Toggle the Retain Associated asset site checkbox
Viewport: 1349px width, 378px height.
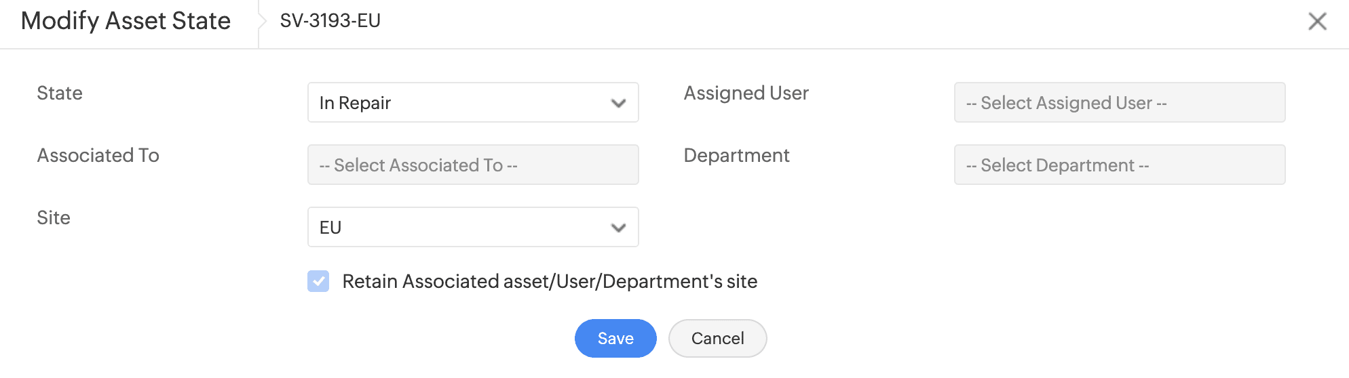318,281
